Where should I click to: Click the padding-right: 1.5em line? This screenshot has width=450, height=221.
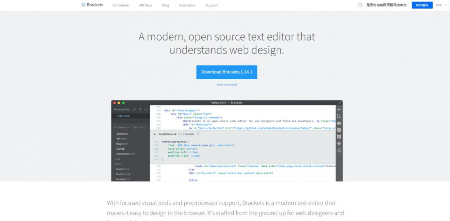tap(184, 156)
